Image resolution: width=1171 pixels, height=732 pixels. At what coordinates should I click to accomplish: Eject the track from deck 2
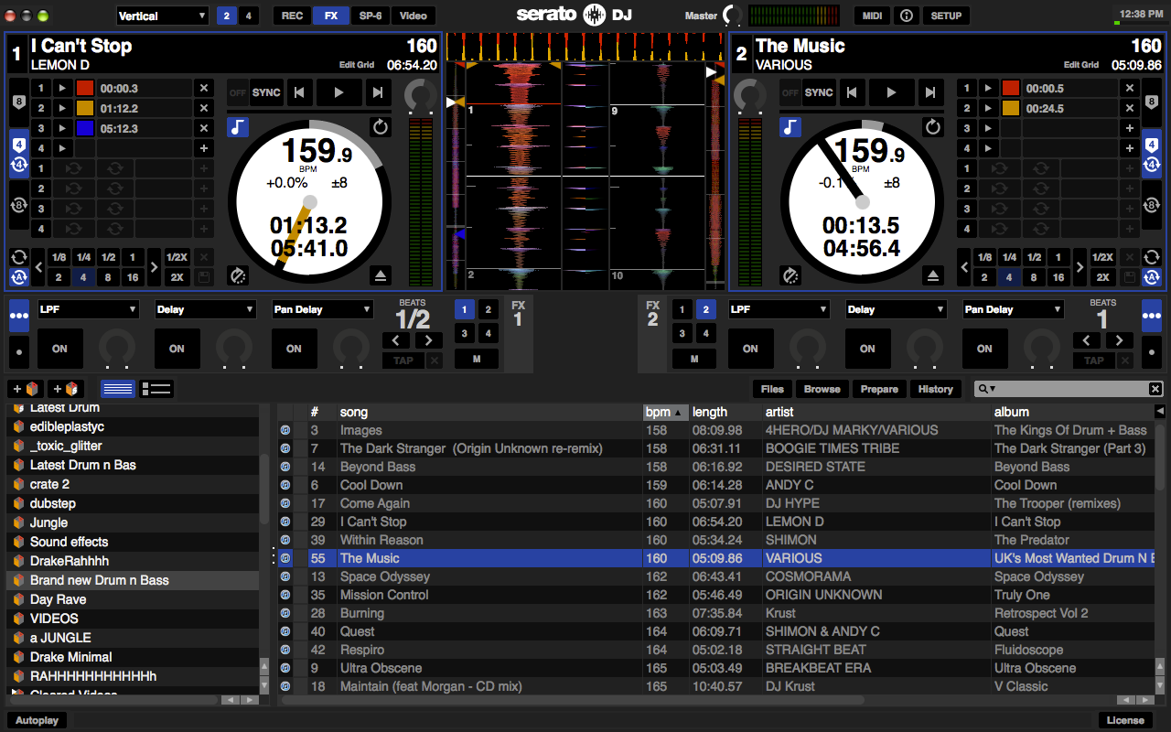[x=933, y=275]
